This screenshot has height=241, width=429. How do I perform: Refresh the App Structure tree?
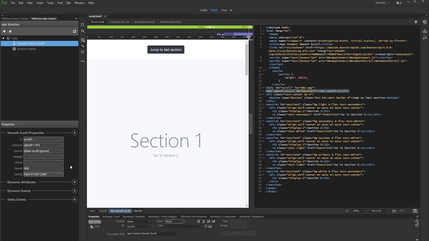point(74,31)
